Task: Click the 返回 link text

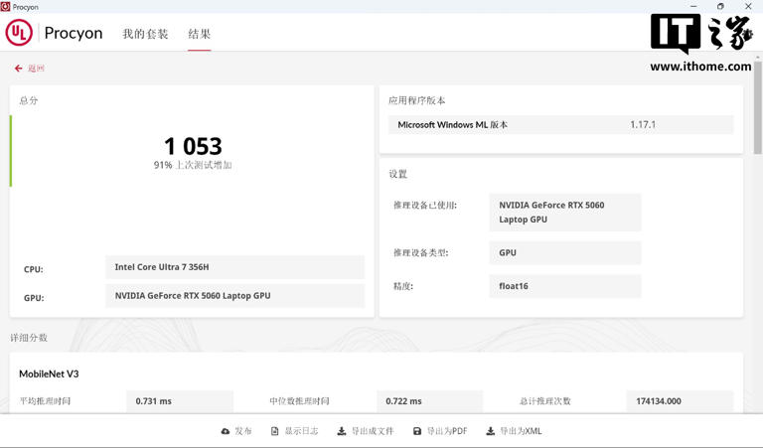Action: [x=36, y=69]
